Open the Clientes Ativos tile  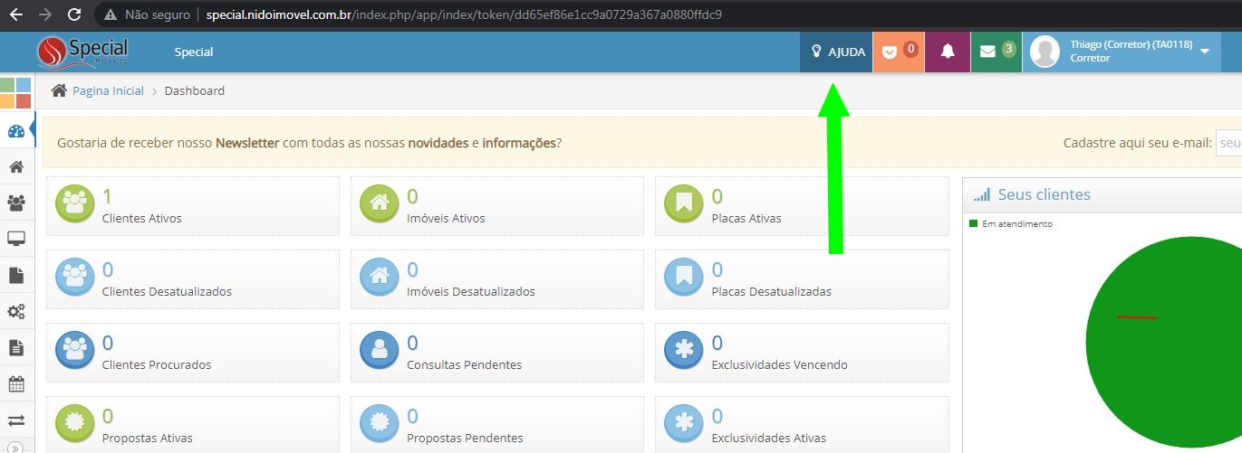tap(192, 206)
